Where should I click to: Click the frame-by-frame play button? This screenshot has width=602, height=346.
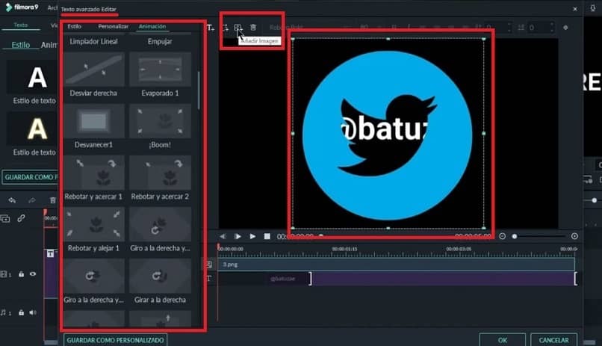pos(238,236)
